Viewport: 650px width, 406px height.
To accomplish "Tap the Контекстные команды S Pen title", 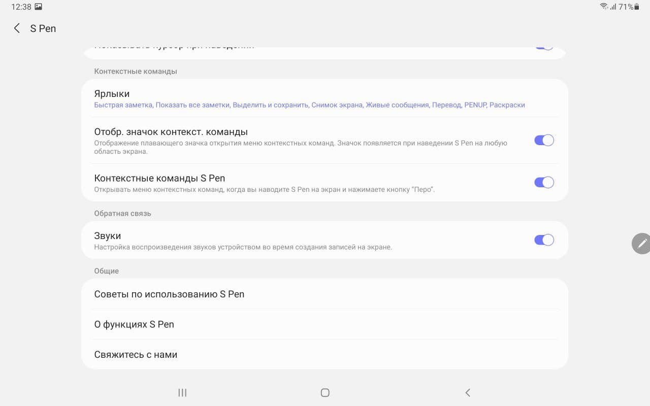I will coord(159,179).
